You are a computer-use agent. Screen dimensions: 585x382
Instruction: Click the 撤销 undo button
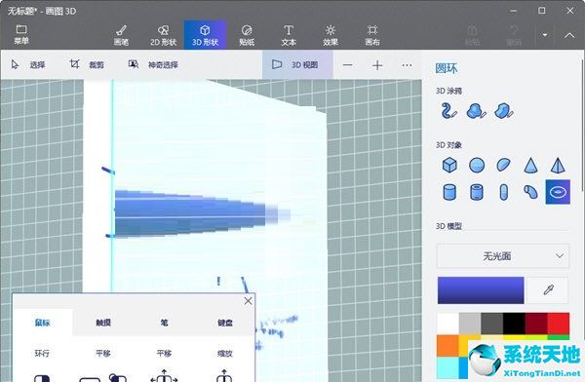[514, 35]
